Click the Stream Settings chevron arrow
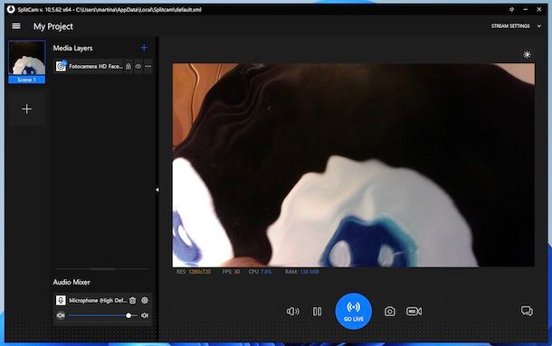 pos(539,26)
